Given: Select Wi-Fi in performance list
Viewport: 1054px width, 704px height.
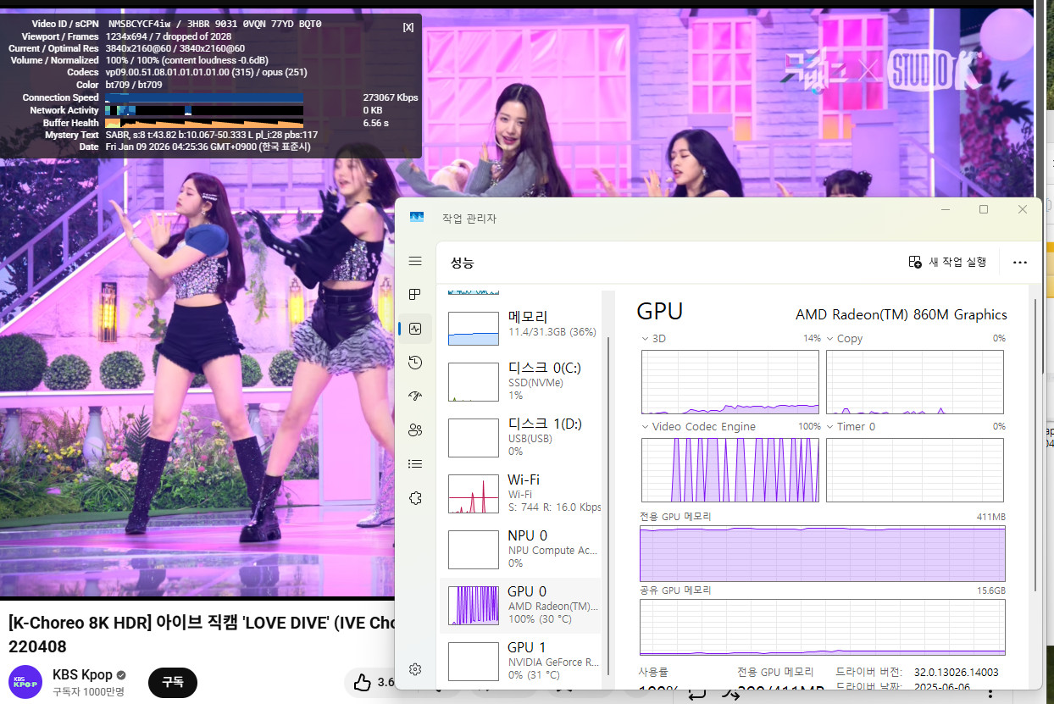Looking at the screenshot, I should 520,493.
